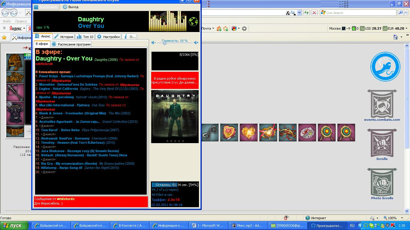Select the Расписание программ tab
The image size is (410, 230).
(x=71, y=44)
